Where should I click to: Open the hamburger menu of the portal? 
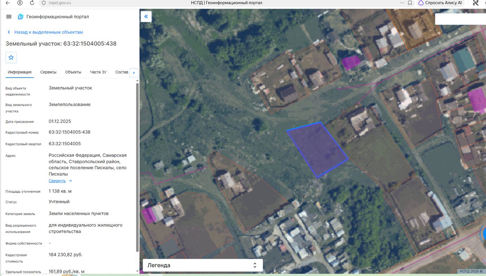pyautogui.click(x=9, y=17)
